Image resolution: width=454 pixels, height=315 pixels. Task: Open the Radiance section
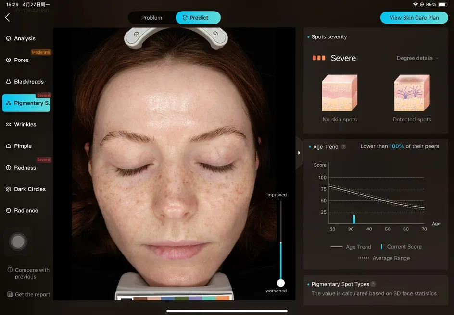[x=26, y=211]
